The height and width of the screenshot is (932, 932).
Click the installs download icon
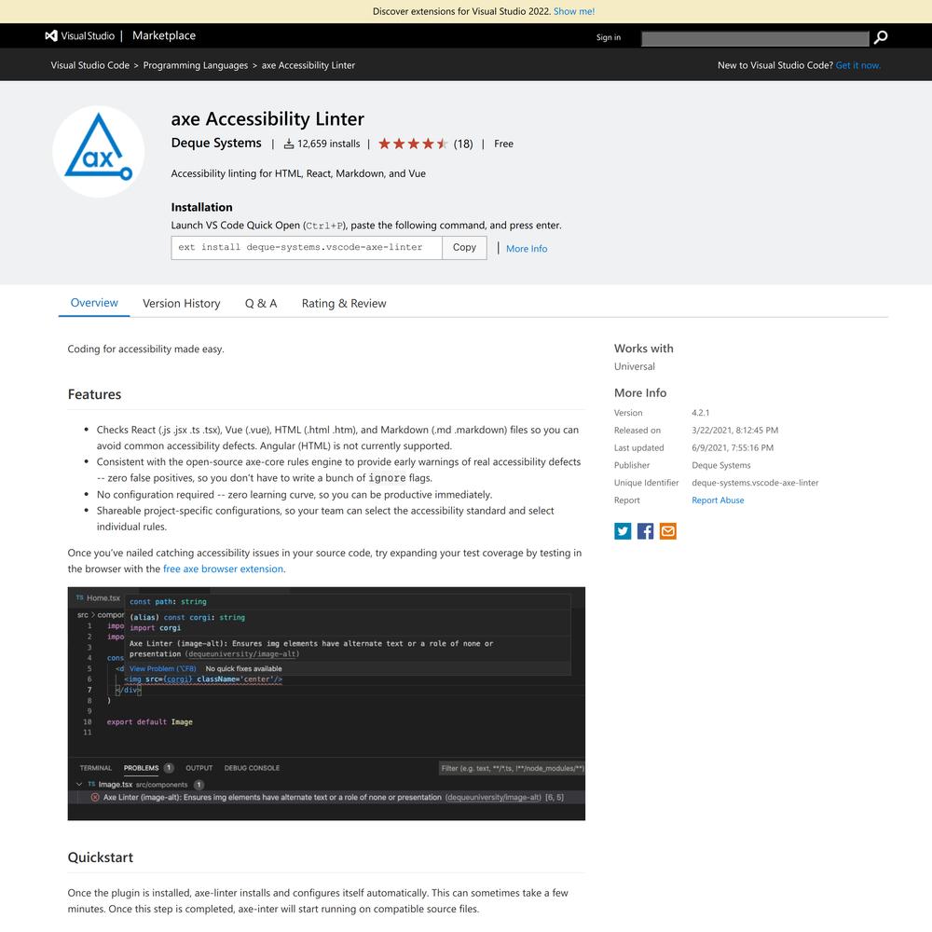[x=289, y=144]
